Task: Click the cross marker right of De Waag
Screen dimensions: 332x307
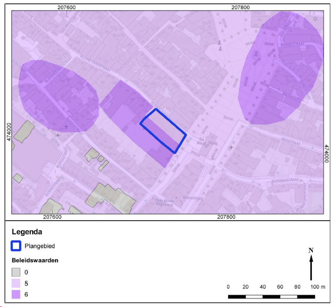Action: click(x=230, y=147)
